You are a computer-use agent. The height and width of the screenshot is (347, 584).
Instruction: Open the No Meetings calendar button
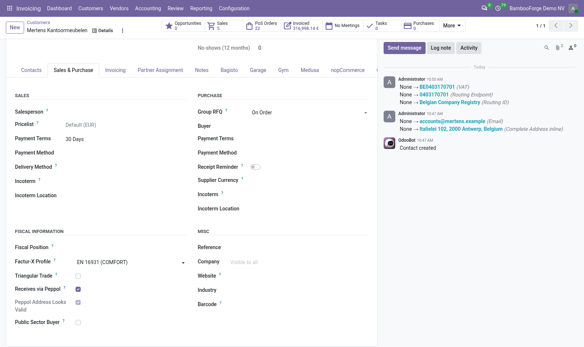343,26
